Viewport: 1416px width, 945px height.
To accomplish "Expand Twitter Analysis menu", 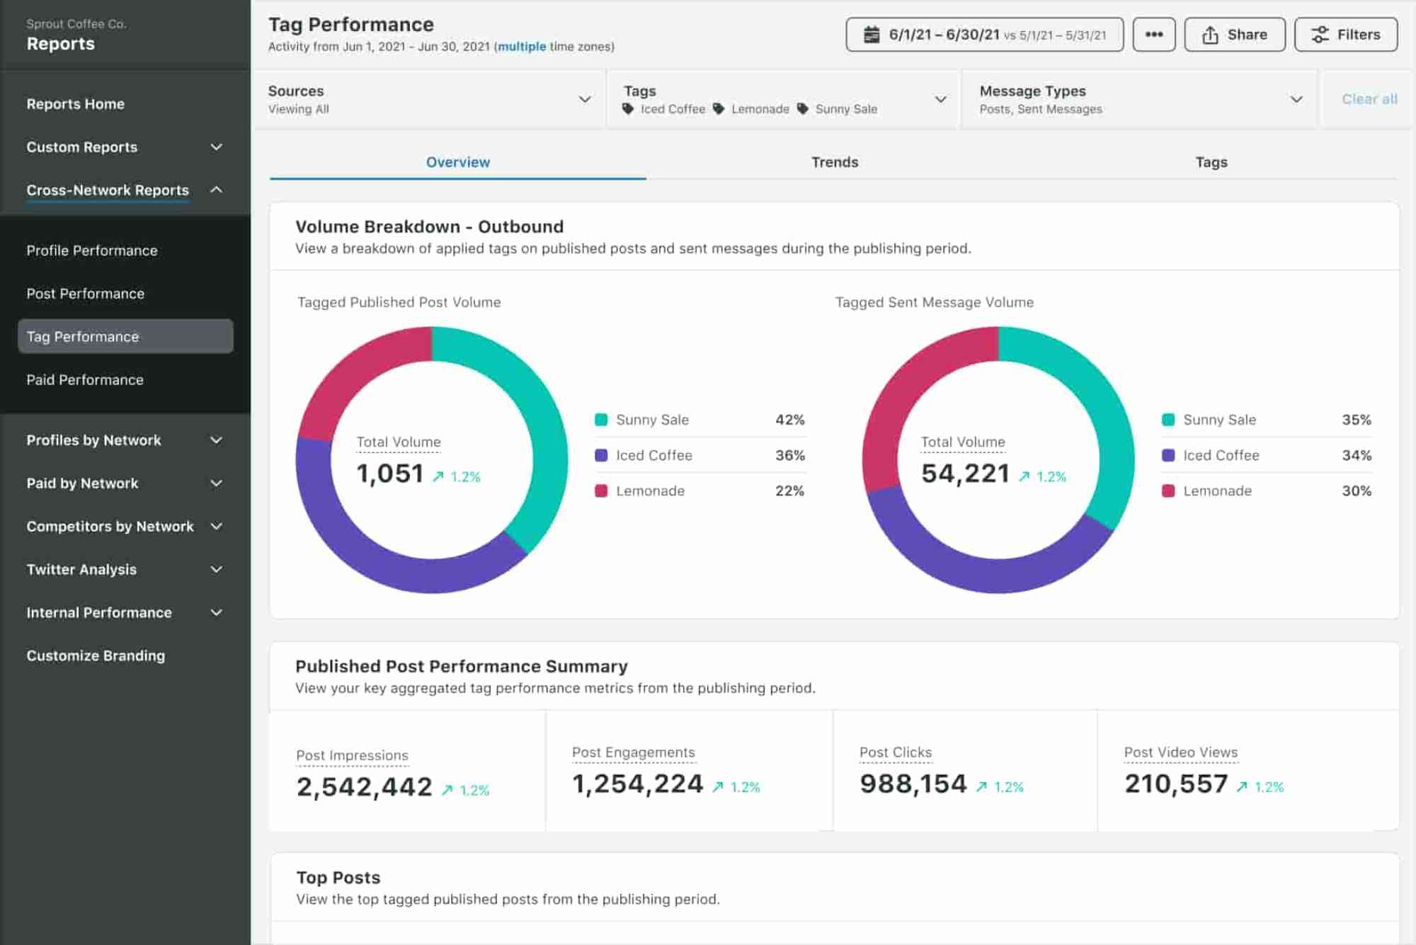I will click(217, 569).
